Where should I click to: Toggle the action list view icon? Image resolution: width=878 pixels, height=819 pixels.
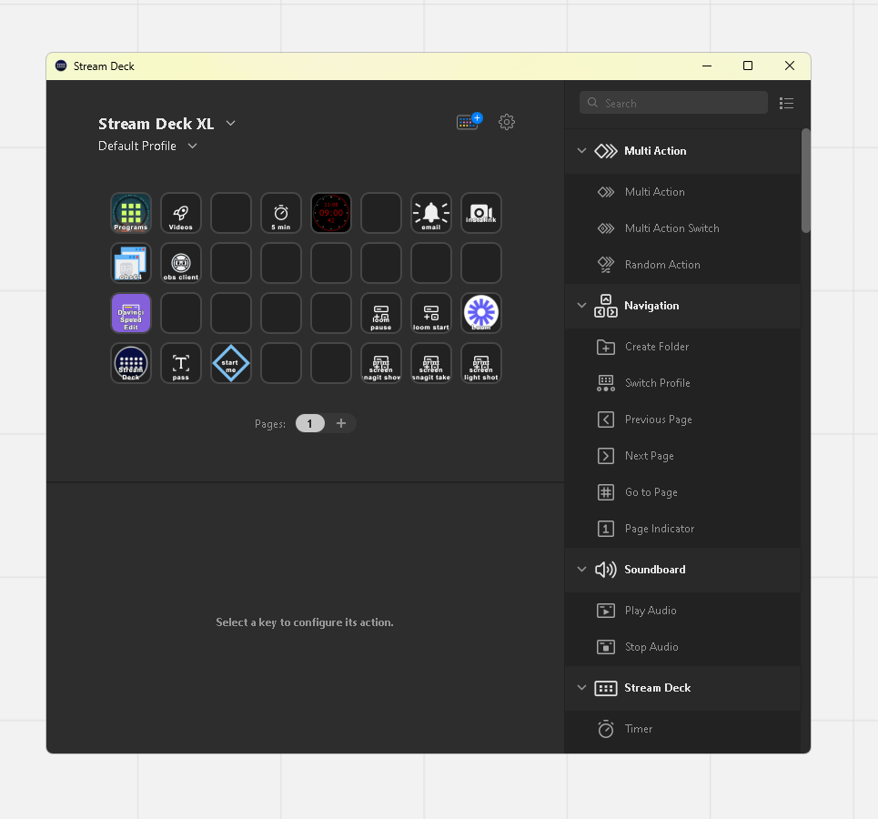coord(786,103)
